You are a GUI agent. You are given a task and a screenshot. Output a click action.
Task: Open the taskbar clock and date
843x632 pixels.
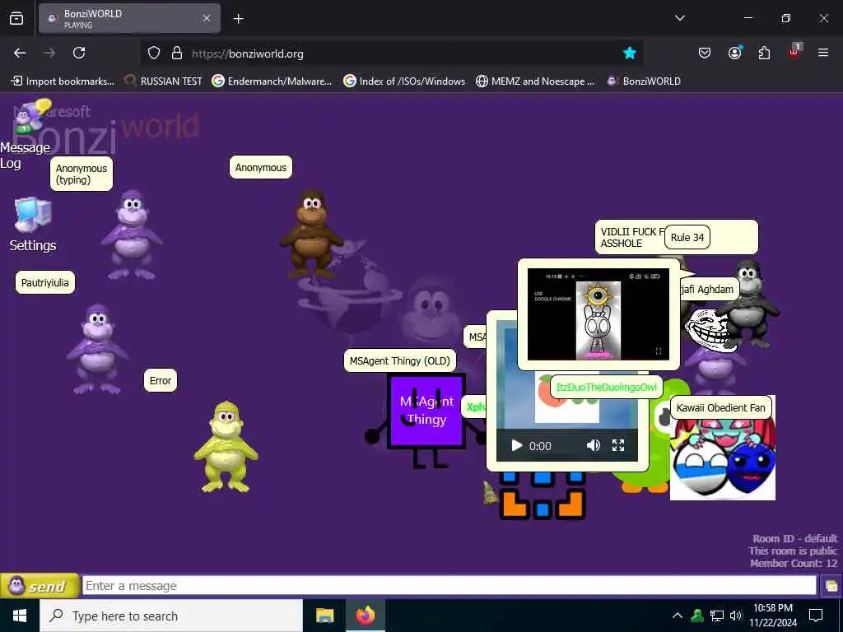pos(773,616)
